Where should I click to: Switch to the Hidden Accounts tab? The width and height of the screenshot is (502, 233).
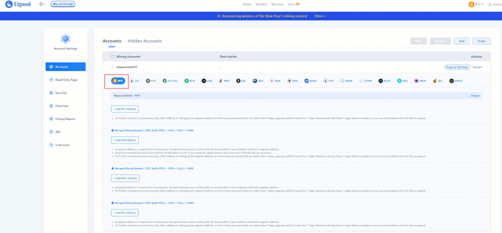145,41
